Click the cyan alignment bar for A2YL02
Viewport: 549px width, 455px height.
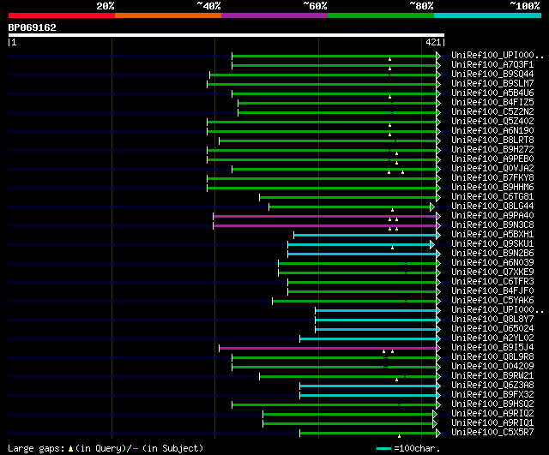368,339
